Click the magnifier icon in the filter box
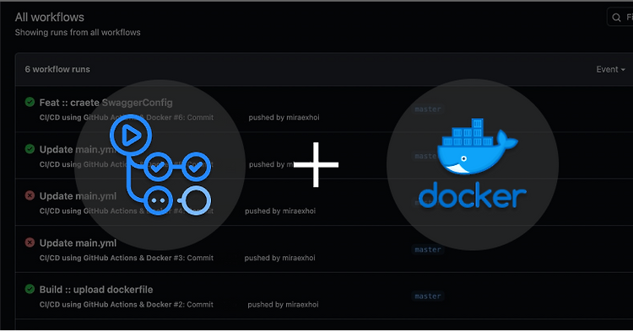633x331 pixels. click(616, 18)
